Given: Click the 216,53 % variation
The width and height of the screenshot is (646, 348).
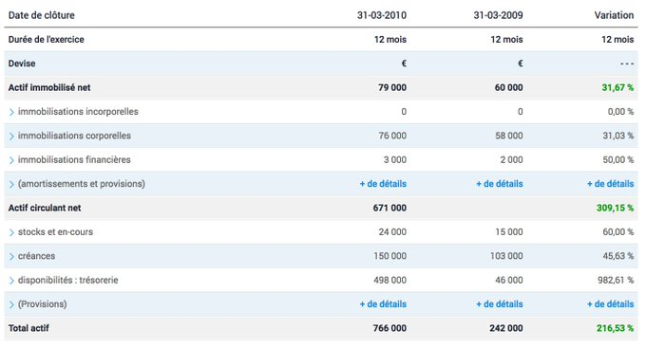Looking at the screenshot, I should (x=615, y=328).
